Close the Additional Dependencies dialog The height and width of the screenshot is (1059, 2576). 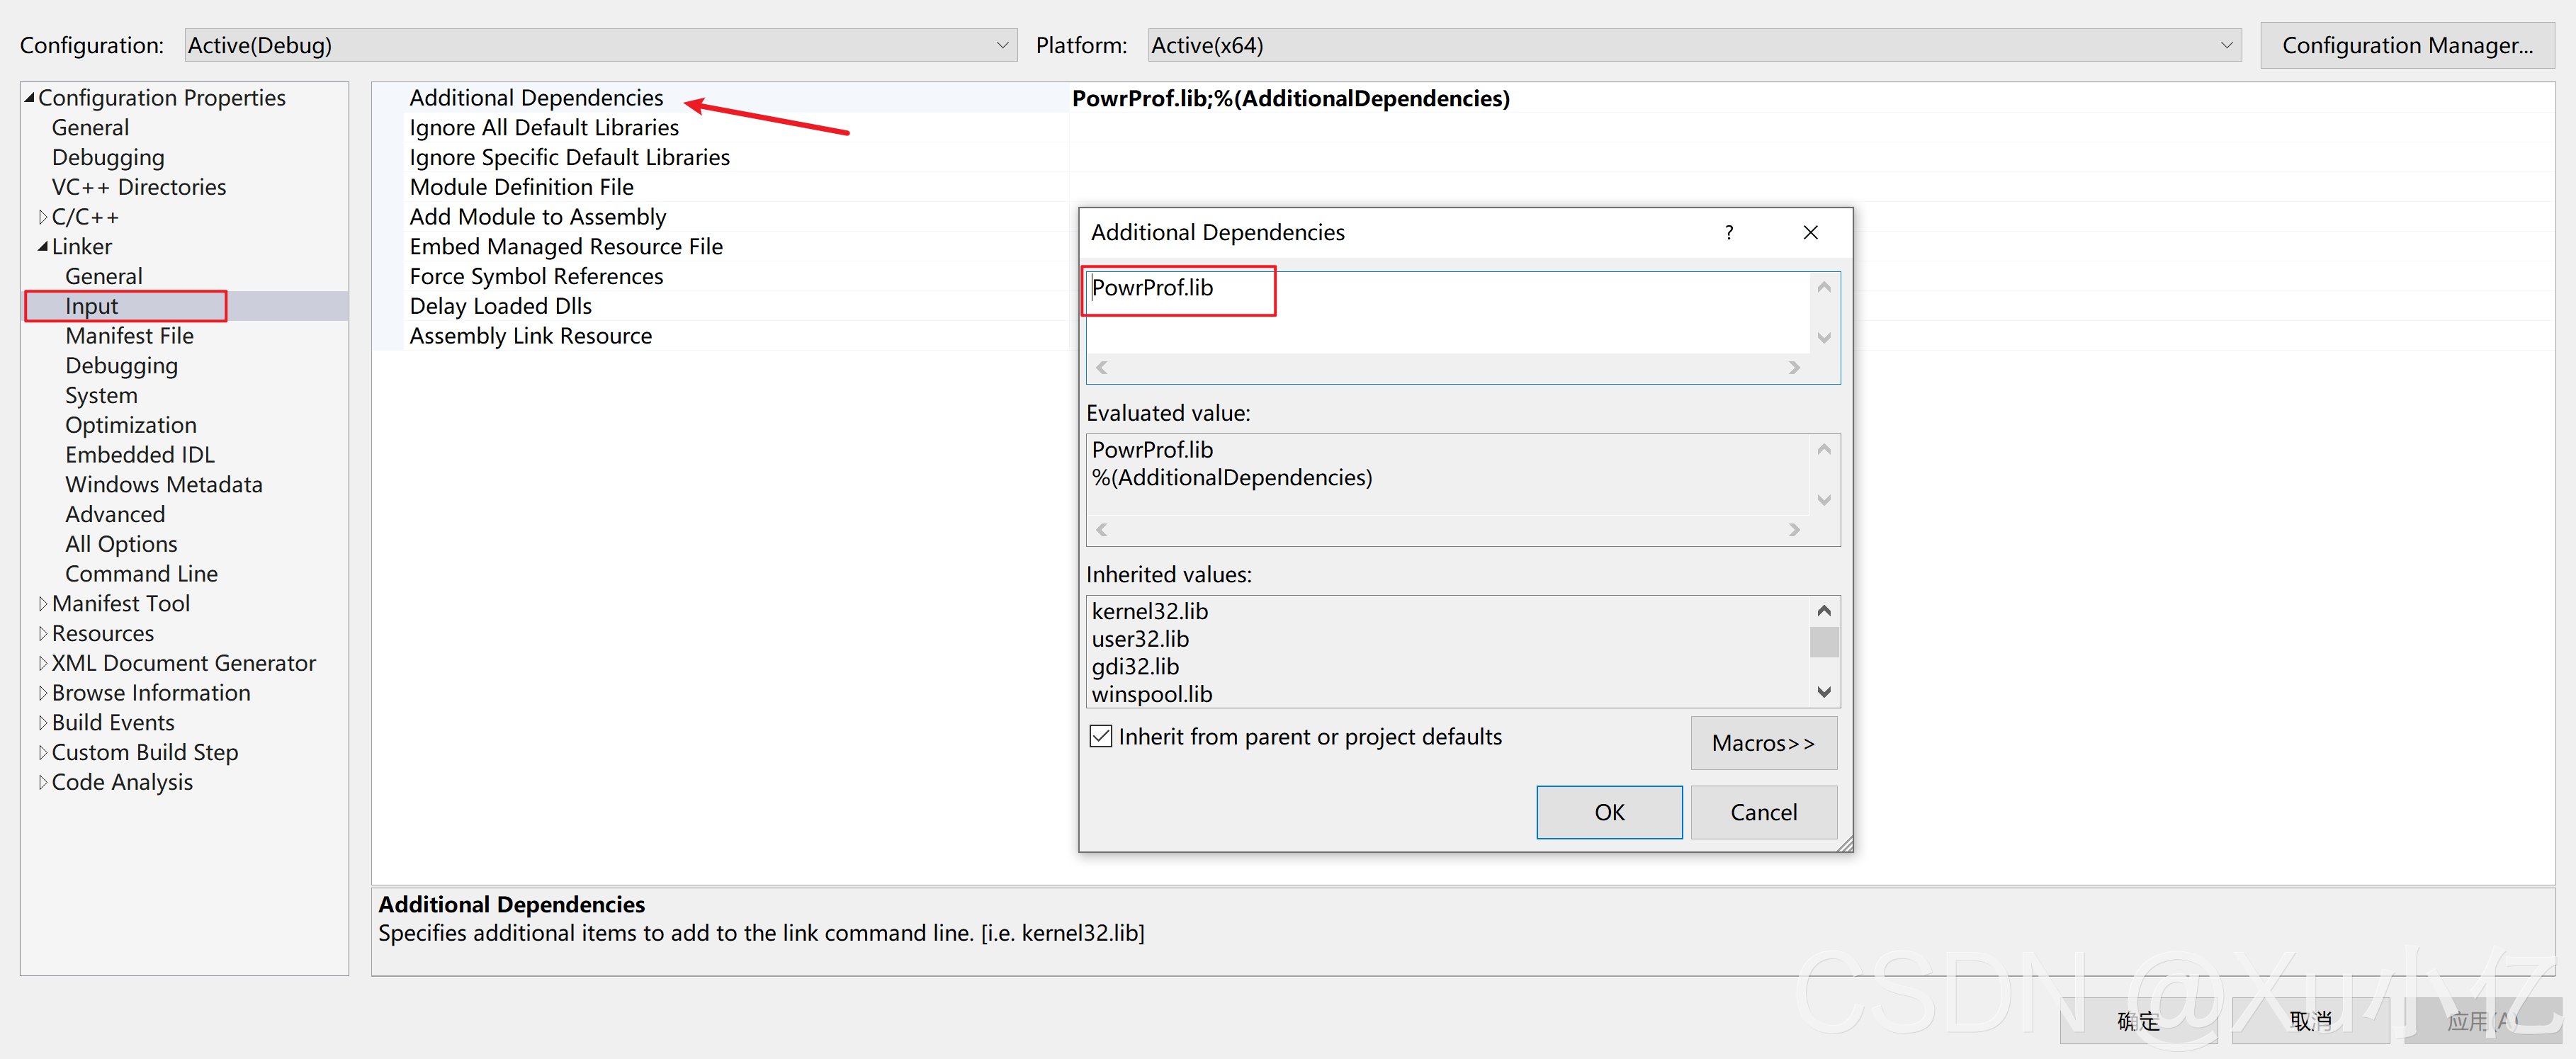click(1810, 232)
